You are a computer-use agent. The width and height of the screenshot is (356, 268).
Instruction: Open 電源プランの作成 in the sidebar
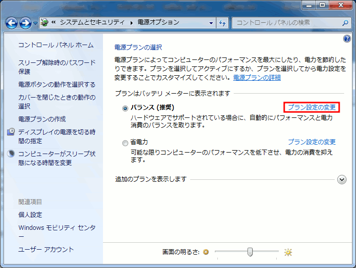point(42,119)
